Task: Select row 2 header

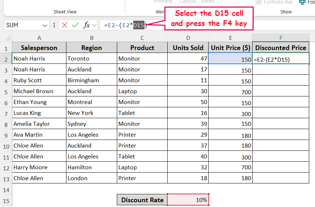Action: coord(6,59)
